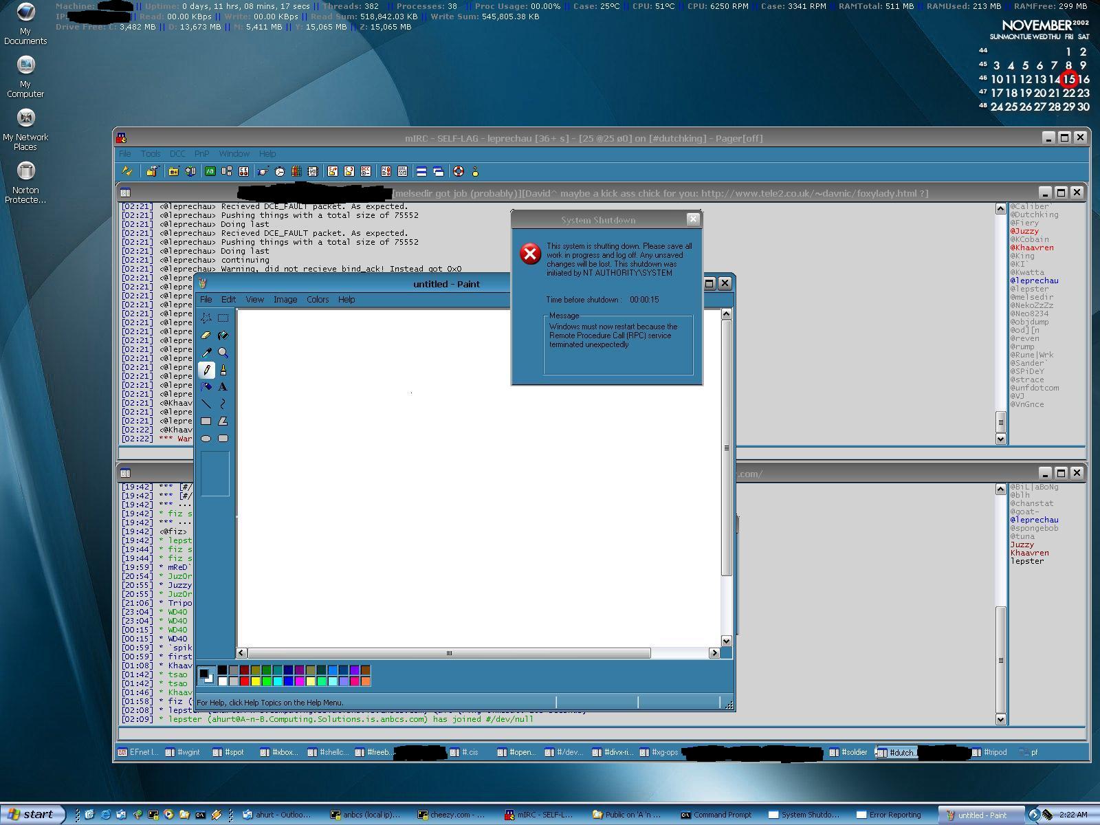
Task: Select @Khaavren in #dutchking nick list
Action: [1031, 247]
